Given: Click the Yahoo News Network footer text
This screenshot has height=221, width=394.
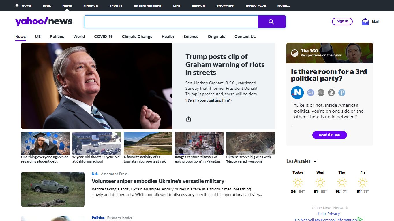Looking at the screenshot, I should click(330, 208).
